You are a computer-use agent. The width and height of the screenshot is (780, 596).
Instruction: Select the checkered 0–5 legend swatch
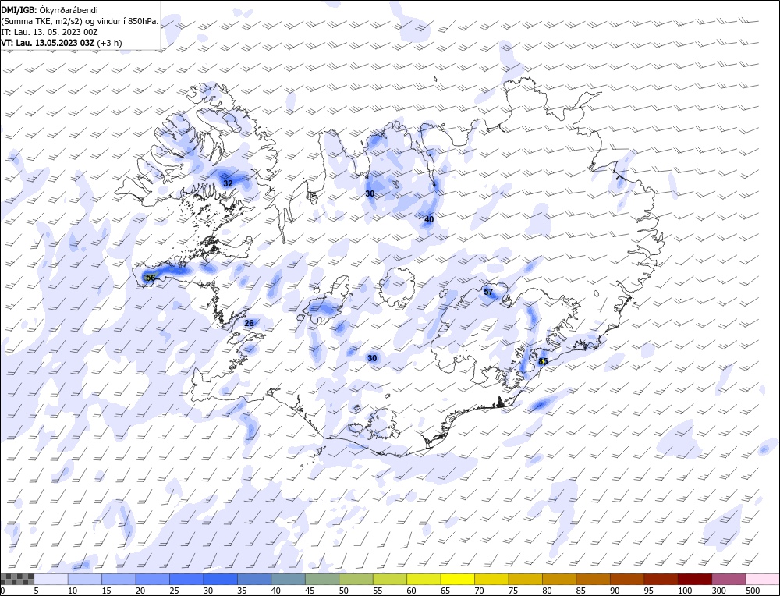click(x=17, y=579)
